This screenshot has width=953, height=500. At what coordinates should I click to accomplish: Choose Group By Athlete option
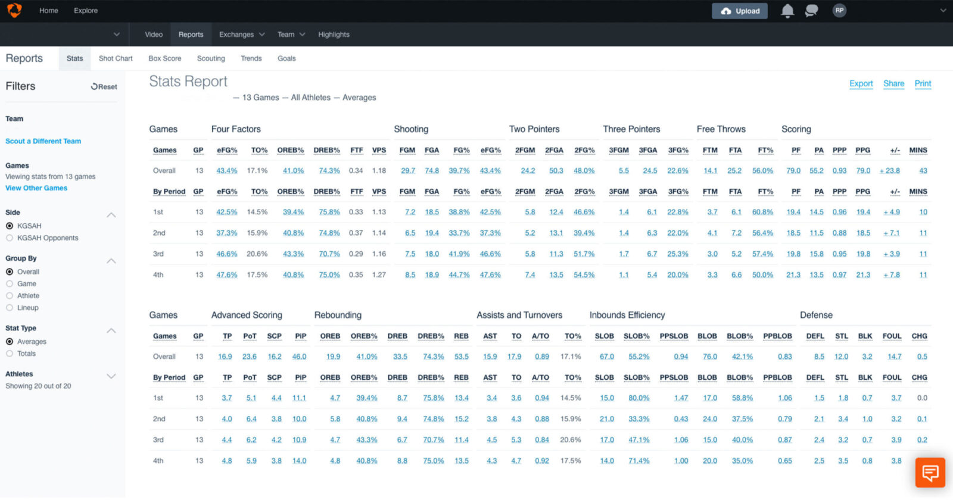[10, 296]
